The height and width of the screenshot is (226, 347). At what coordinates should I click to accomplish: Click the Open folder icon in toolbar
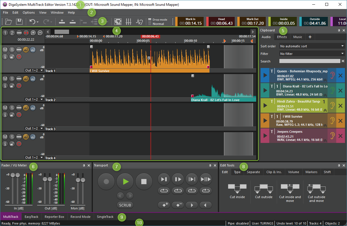click(8, 21)
